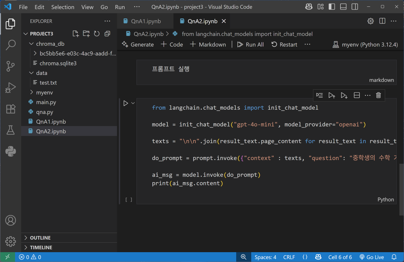The height and width of the screenshot is (262, 404).
Task: Restart the notebook kernel
Action: (x=284, y=44)
